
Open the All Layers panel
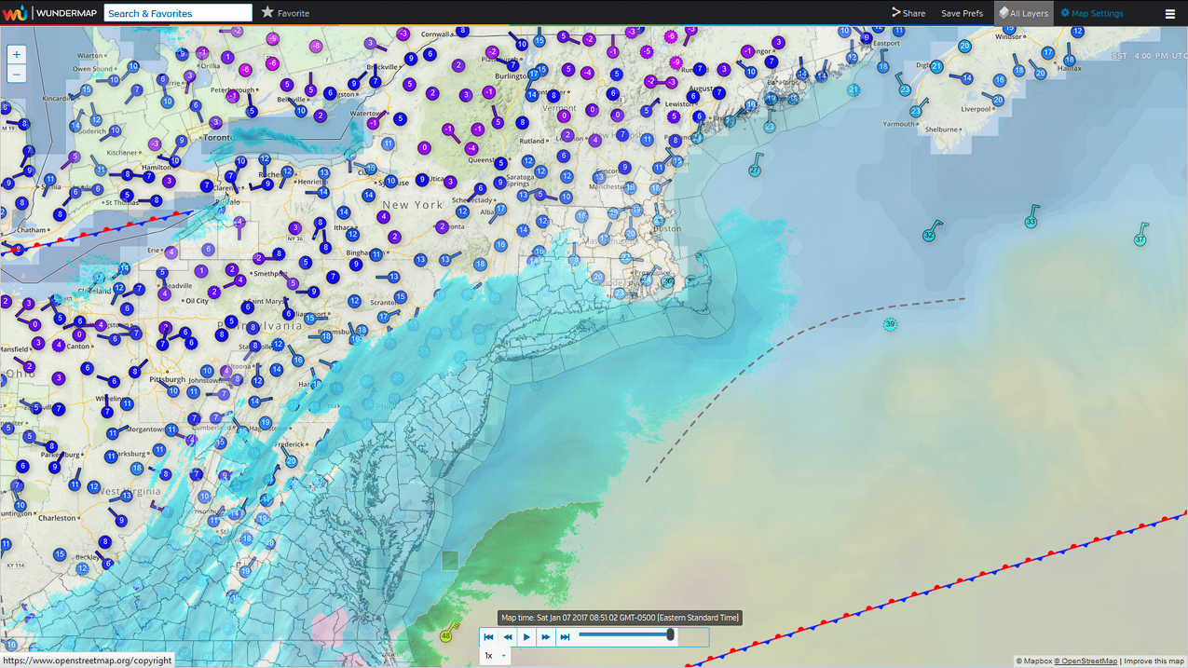(1023, 12)
